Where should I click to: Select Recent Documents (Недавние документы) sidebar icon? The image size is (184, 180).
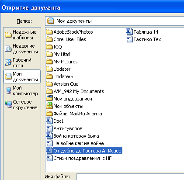(8, 48)
